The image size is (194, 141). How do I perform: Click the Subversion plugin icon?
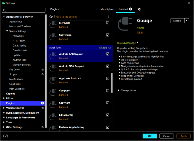point(53,37)
